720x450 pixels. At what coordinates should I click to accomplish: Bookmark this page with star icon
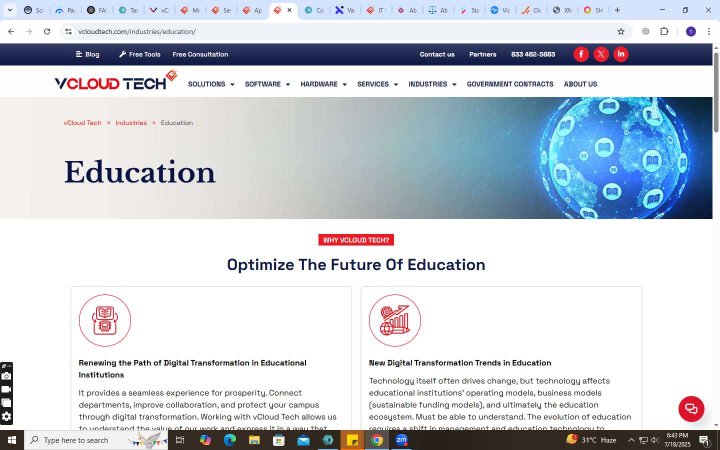click(x=621, y=31)
